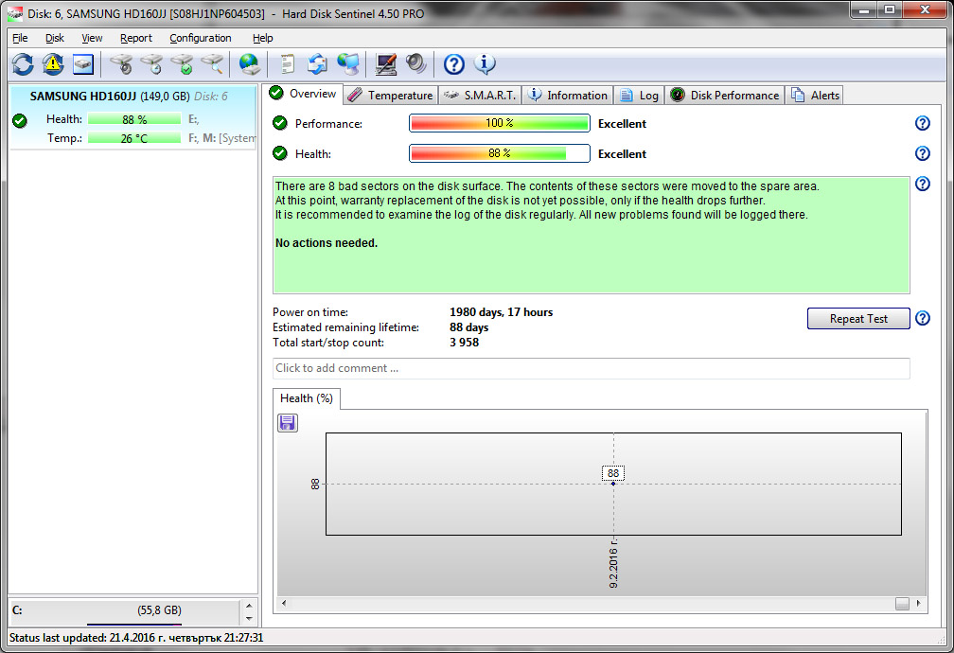Click the down arrow of partition list scroller
Viewport: 954px width, 653px height.
(249, 619)
